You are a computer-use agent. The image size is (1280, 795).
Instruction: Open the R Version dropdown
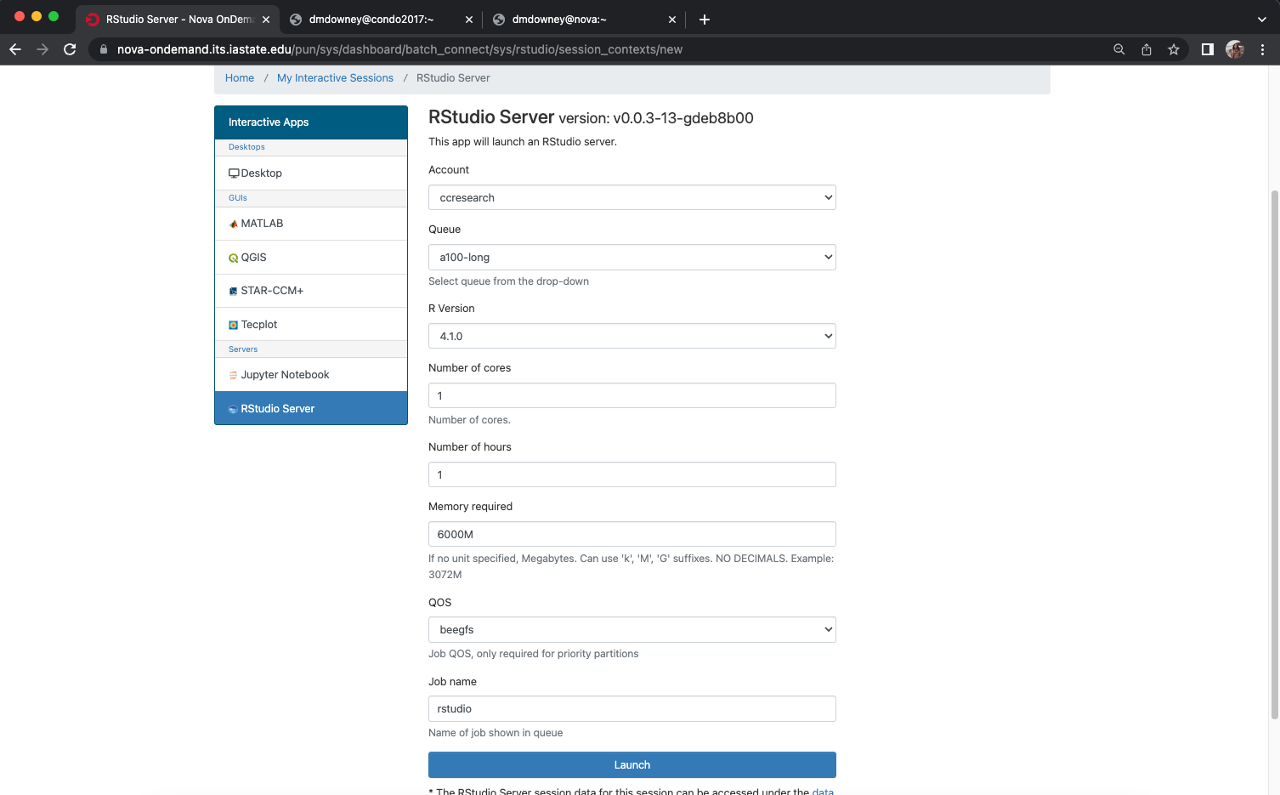point(632,336)
